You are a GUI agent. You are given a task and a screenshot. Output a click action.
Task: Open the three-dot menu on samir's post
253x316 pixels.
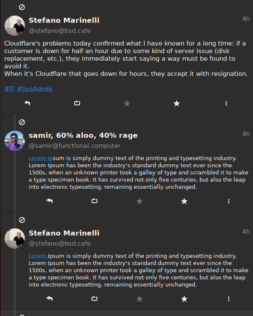pyautogui.click(x=229, y=201)
